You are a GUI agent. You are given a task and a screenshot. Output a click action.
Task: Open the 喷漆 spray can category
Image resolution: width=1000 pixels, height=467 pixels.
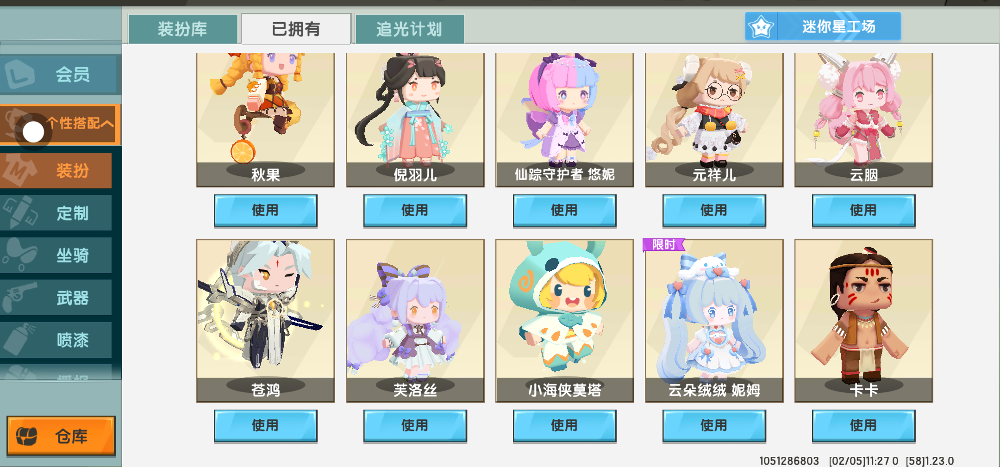(19, 339)
